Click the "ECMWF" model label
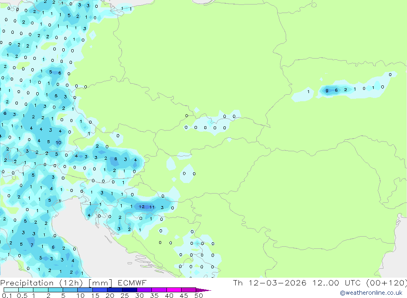407x298 pixels. [x=132, y=283]
